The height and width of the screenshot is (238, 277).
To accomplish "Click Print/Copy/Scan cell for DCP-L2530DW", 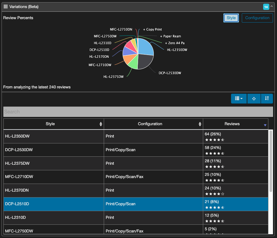I will (153, 150).
